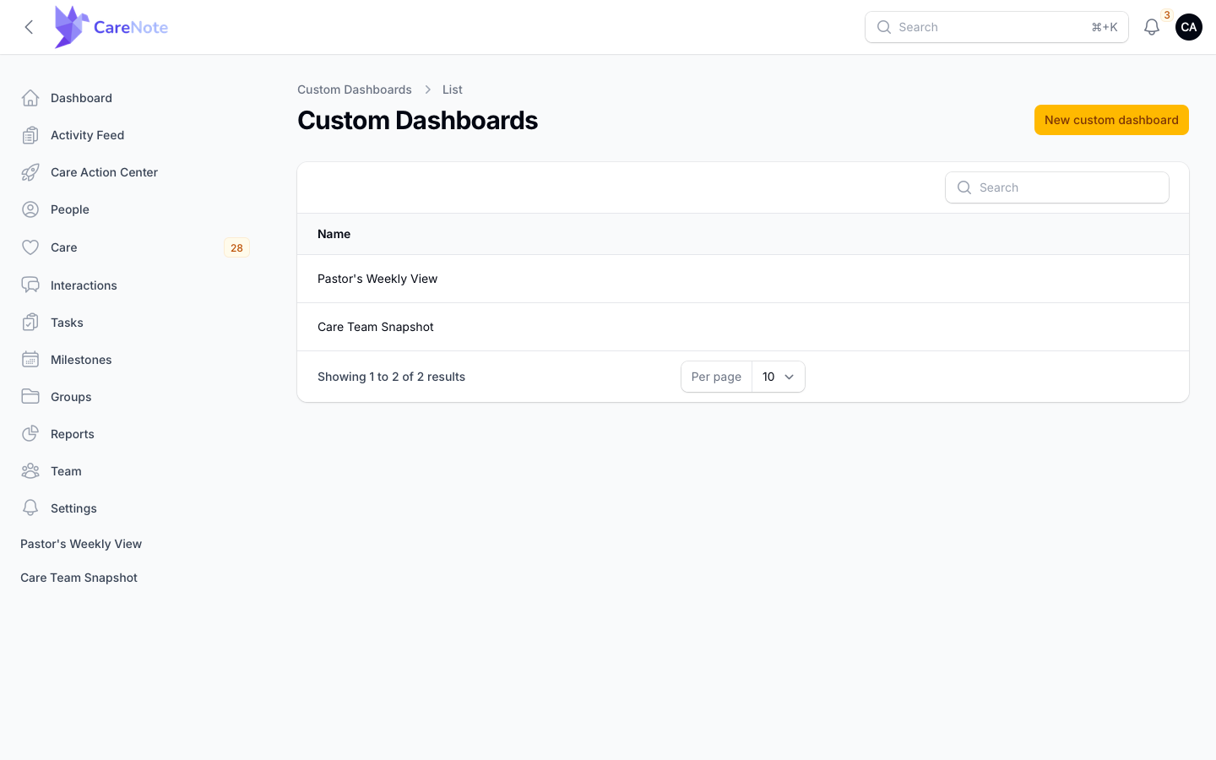Click Showing 1 to 2 results text
The image size is (1216, 760).
click(x=391, y=377)
